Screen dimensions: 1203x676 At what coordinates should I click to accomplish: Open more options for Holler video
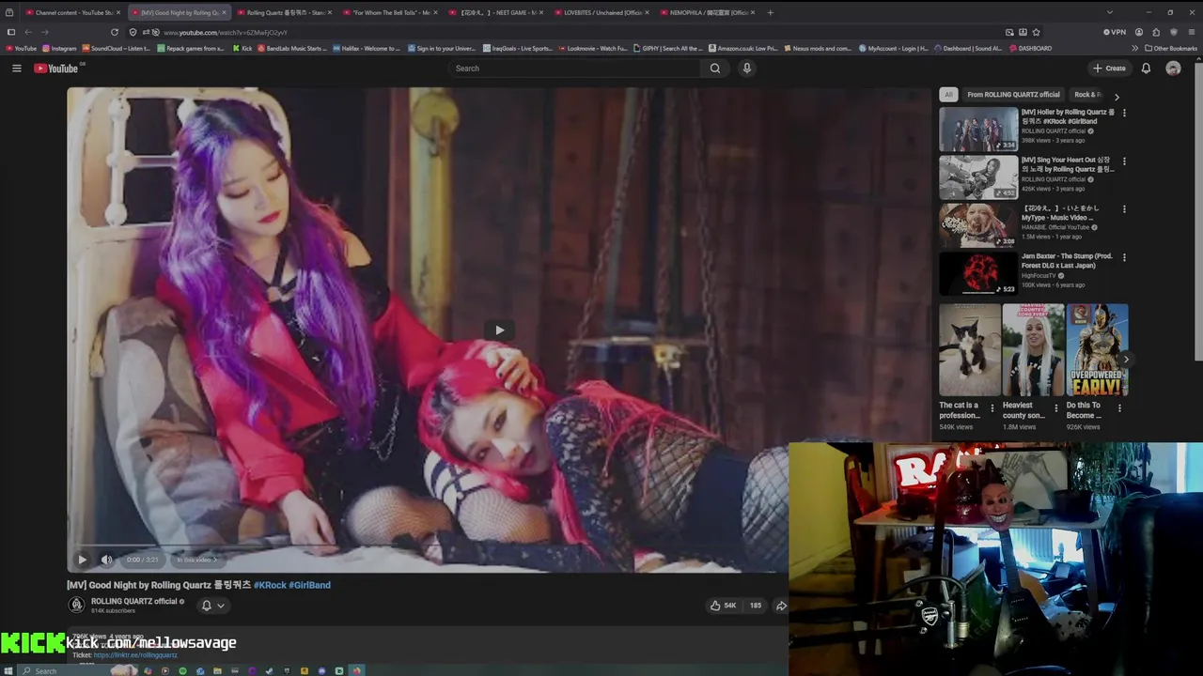pos(1124,113)
